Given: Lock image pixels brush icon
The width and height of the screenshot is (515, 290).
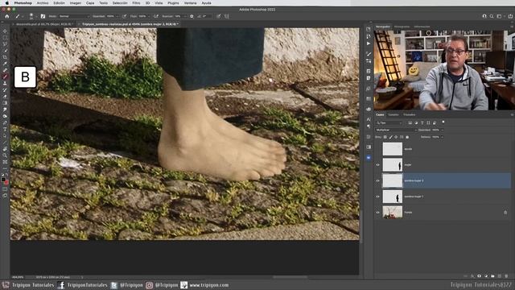Looking at the screenshot, I should 390,137.
